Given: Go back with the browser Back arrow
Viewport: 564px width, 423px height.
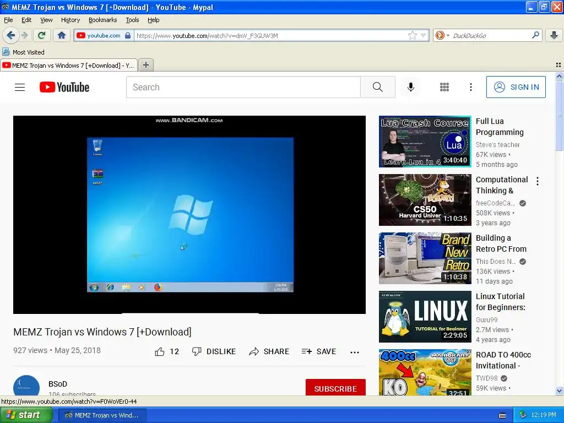Looking at the screenshot, I should coord(11,35).
